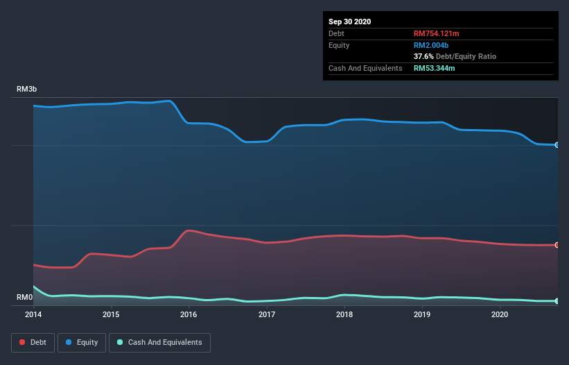Image resolution: width=569 pixels, height=365 pixels.
Task: Toggle the Equity legend button
Action: [82, 343]
